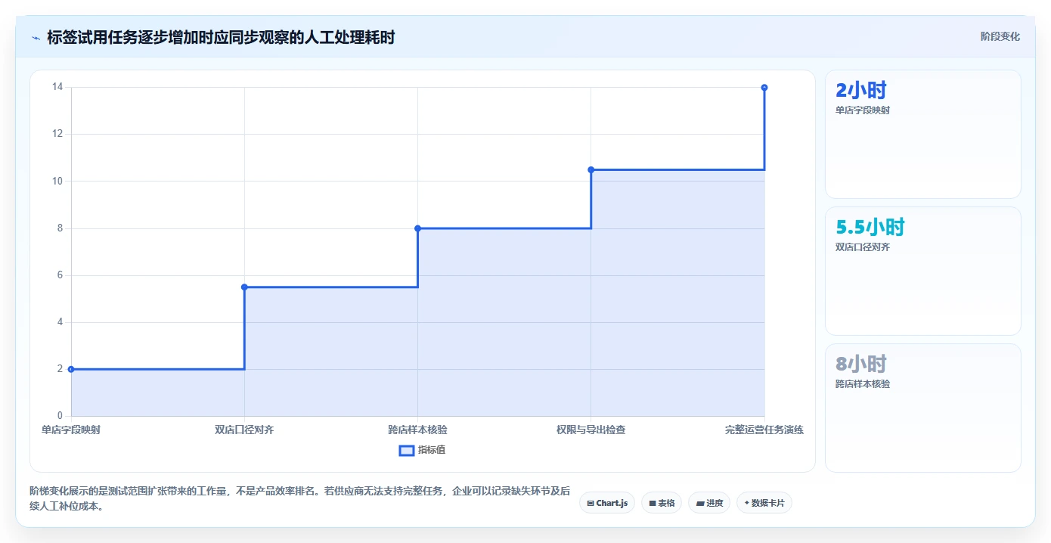This screenshot has height=543, width=1051.
Task: Click x-axis label 双店口径对齐
Action: pyautogui.click(x=244, y=430)
